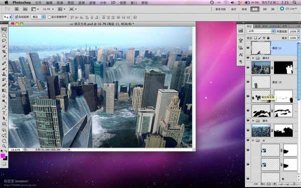Open the auto-select layer/group dropdown
Image resolution: width=301 pixels, height=188 pixels.
(x=38, y=17)
